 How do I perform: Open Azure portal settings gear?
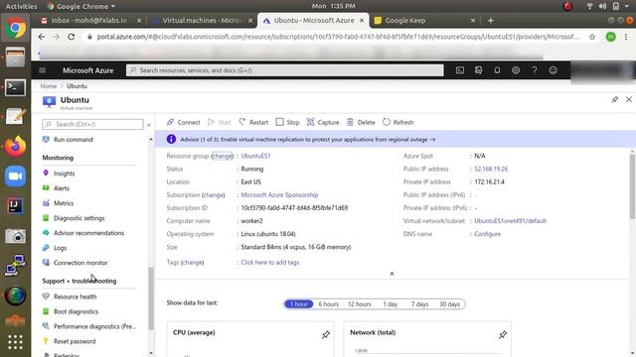pyautogui.click(x=516, y=70)
